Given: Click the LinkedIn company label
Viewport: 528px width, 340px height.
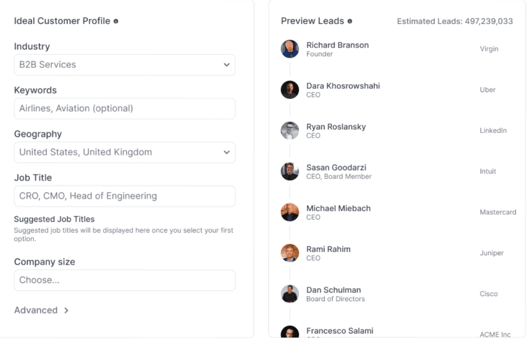Looking at the screenshot, I should tap(493, 130).
